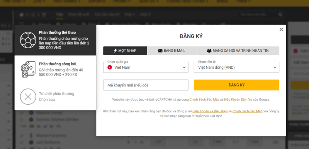Image resolution: width=309 pixels, height=149 pixels.
Task: Switch to the MỘT NHẤP tab
Action: coord(125,51)
